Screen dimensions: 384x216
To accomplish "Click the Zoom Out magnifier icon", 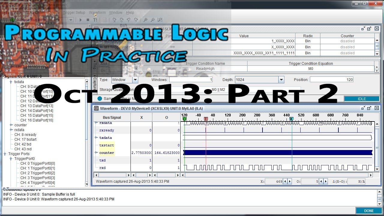I will point(153,20).
